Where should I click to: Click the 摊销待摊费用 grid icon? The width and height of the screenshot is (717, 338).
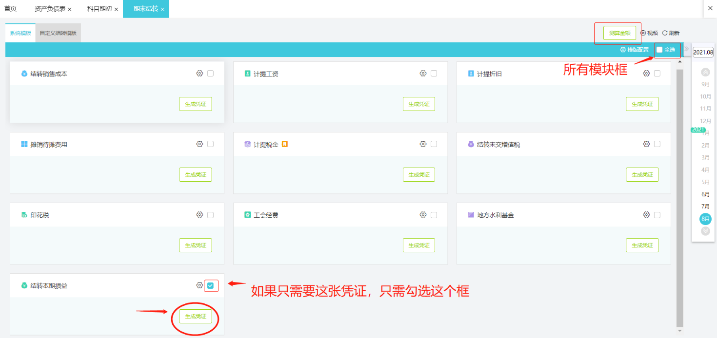point(24,144)
